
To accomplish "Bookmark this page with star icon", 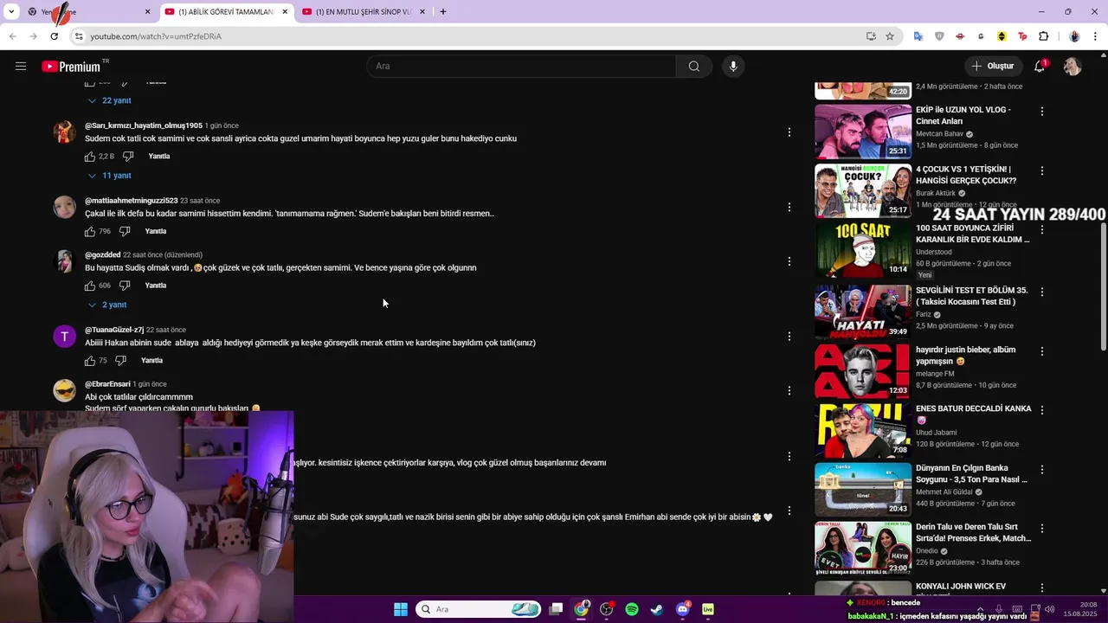I will point(889,36).
